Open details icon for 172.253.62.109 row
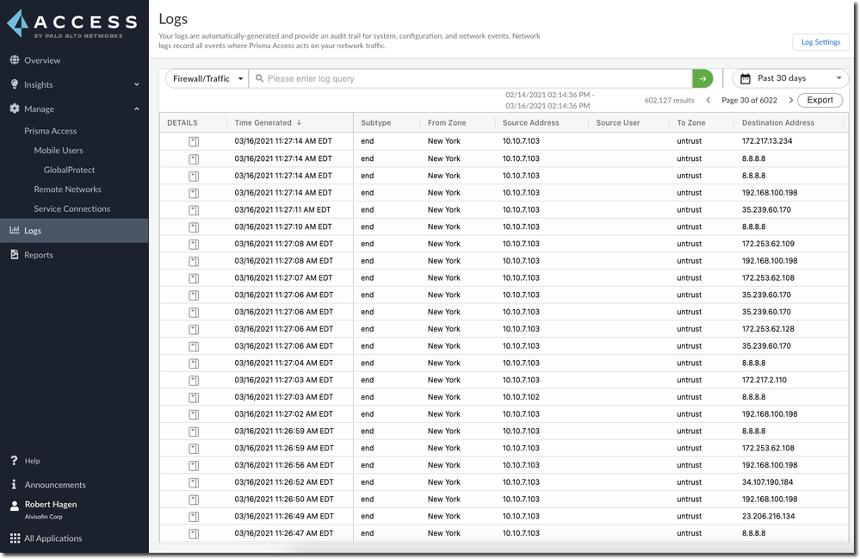860x559 pixels. (194, 244)
